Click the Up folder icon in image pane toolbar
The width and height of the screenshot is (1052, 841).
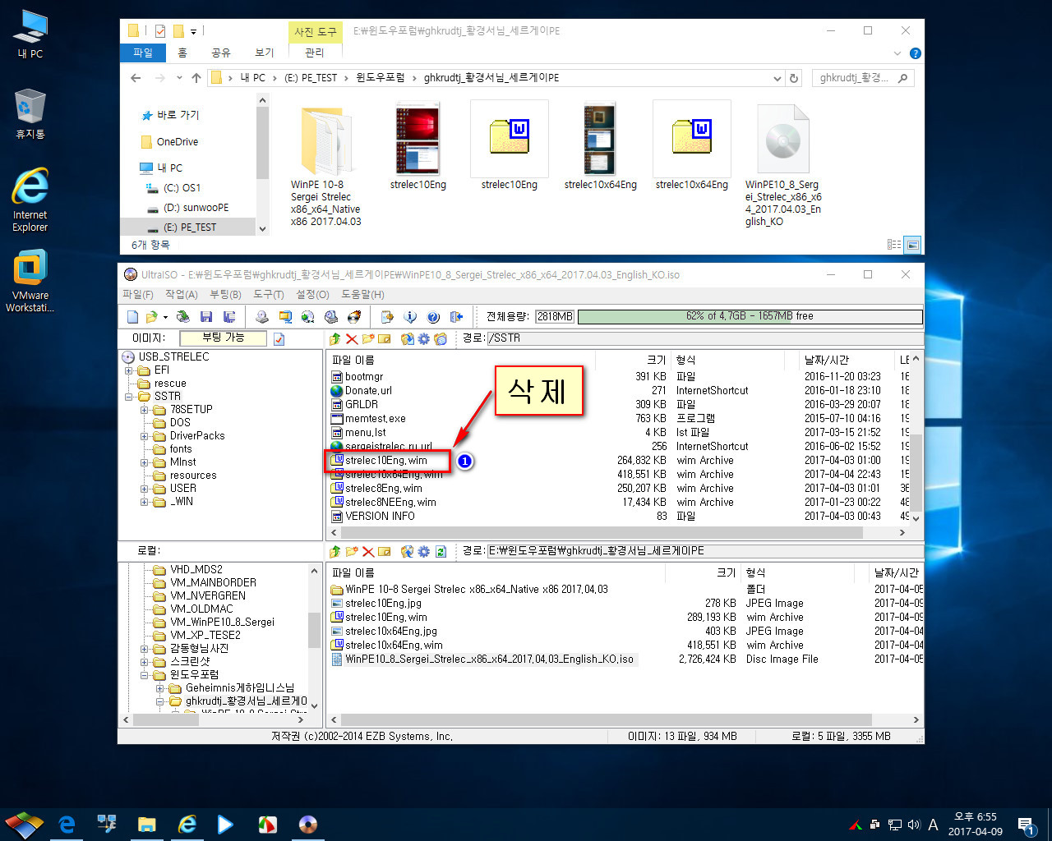(x=335, y=338)
